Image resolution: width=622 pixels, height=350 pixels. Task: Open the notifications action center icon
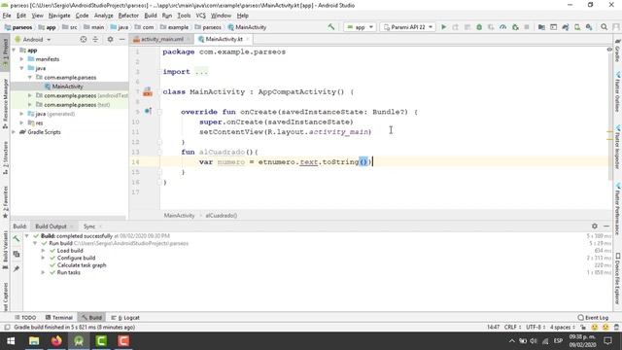tap(607, 341)
